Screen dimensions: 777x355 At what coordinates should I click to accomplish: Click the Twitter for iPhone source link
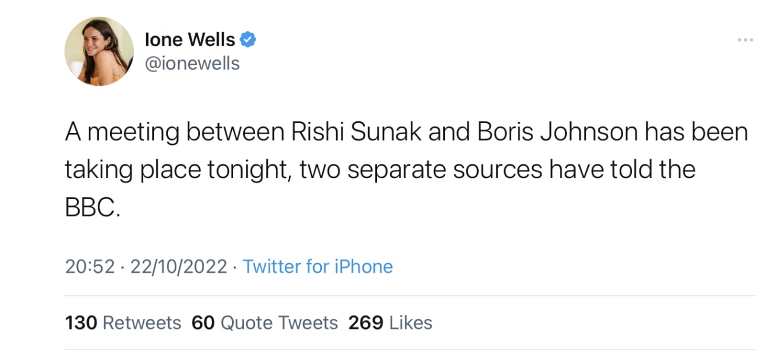pos(318,266)
